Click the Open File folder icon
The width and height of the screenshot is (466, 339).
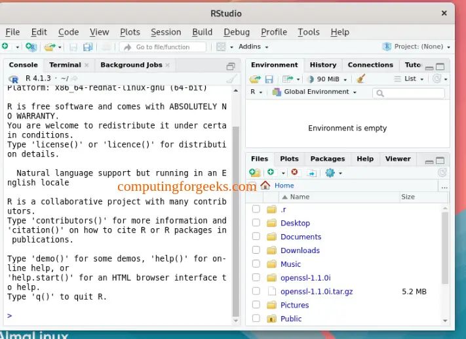(x=50, y=47)
